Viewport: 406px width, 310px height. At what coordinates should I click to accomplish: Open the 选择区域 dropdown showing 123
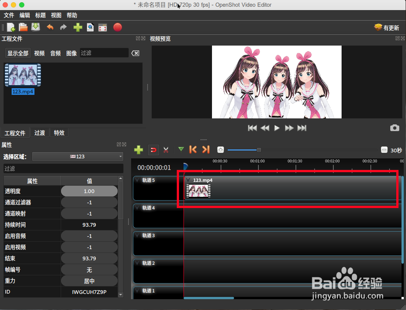coord(78,156)
